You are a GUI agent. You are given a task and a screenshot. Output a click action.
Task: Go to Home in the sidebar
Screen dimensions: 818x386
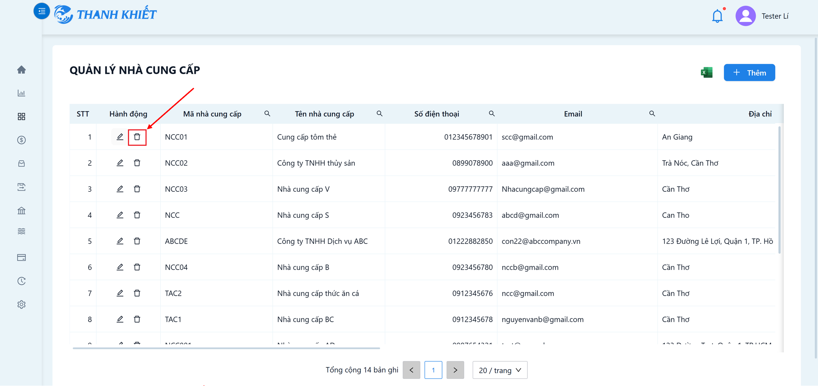click(x=22, y=70)
